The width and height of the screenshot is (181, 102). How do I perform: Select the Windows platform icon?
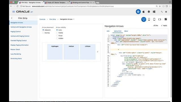(x=154, y=12)
